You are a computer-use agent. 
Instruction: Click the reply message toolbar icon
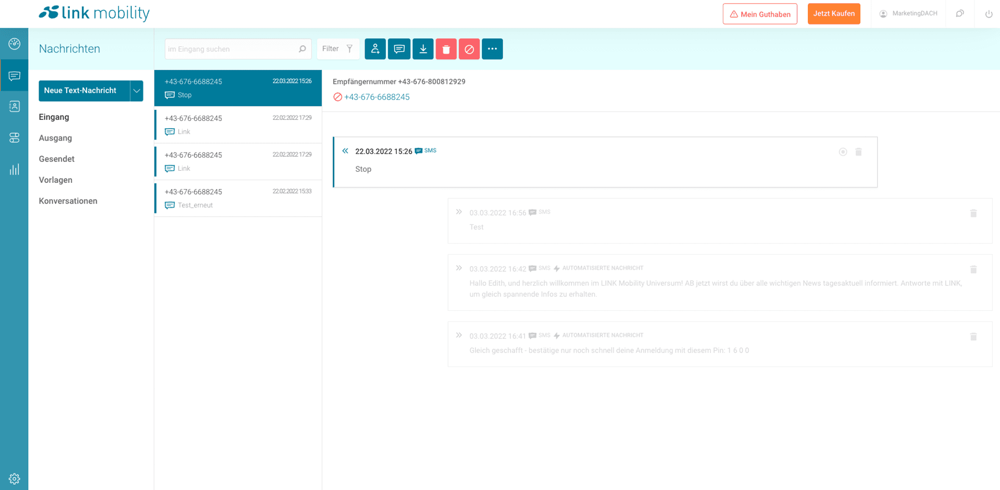pyautogui.click(x=399, y=49)
